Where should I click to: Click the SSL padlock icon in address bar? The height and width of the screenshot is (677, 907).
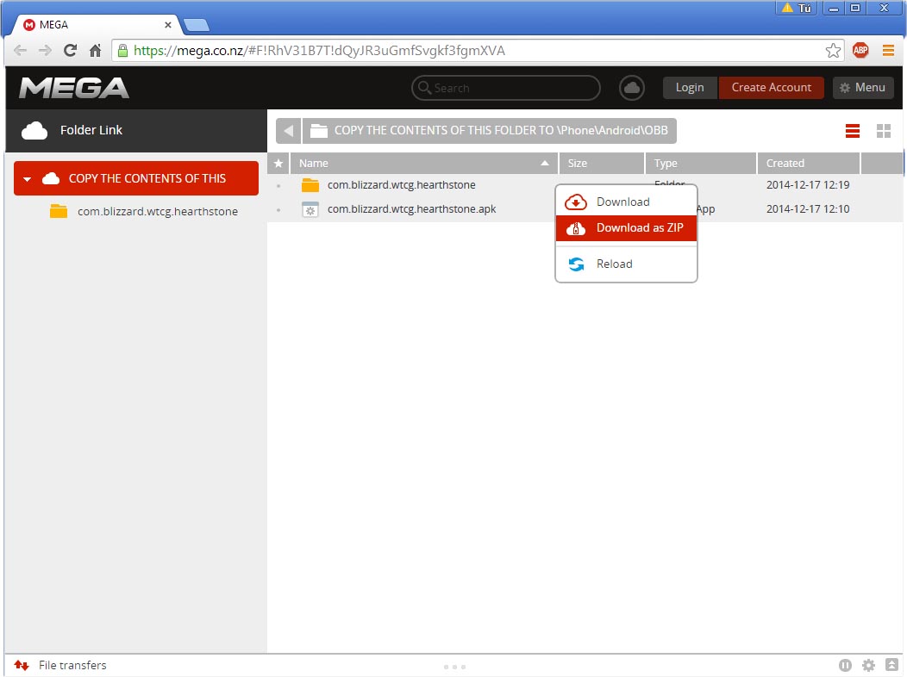tap(122, 51)
